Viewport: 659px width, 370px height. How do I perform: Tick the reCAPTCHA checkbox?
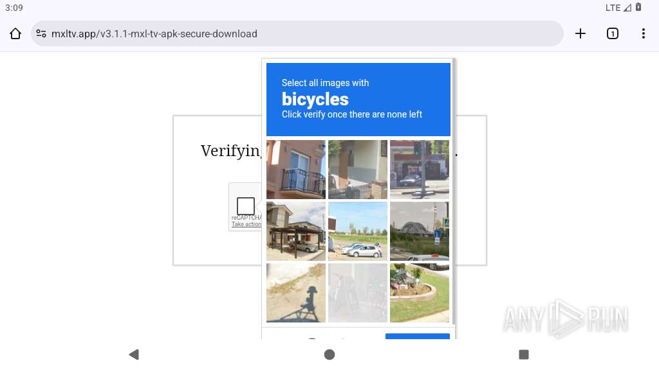point(246,206)
